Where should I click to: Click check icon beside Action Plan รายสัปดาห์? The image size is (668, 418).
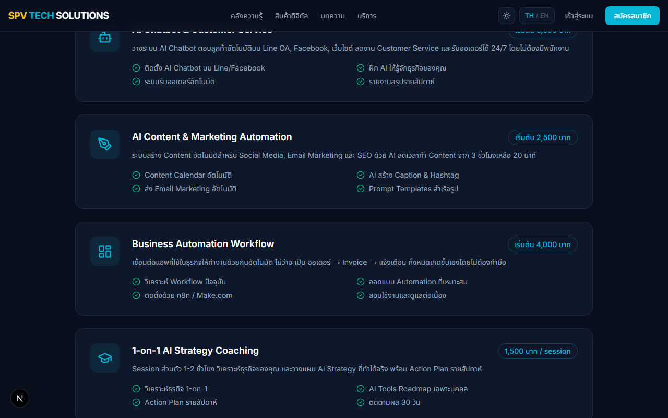(x=136, y=402)
